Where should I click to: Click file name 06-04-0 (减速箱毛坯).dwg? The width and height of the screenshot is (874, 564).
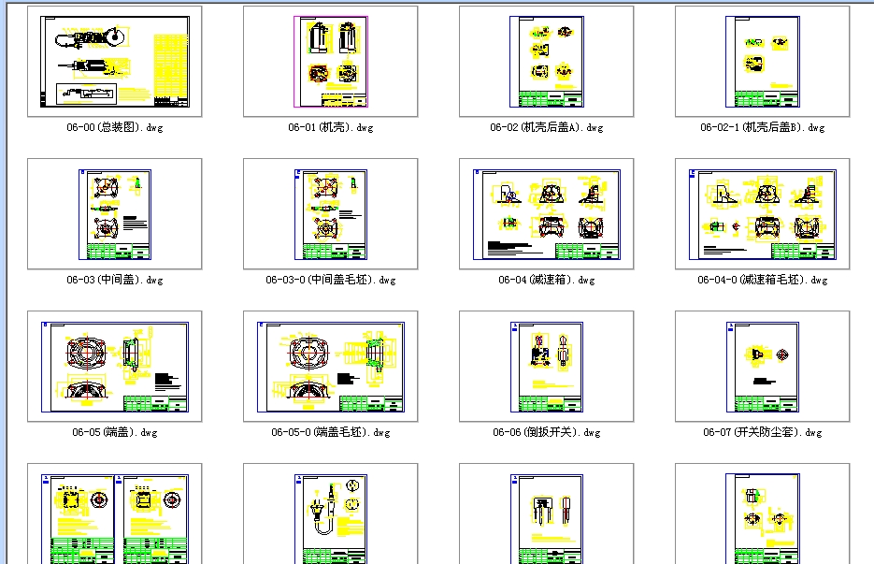[763, 280]
